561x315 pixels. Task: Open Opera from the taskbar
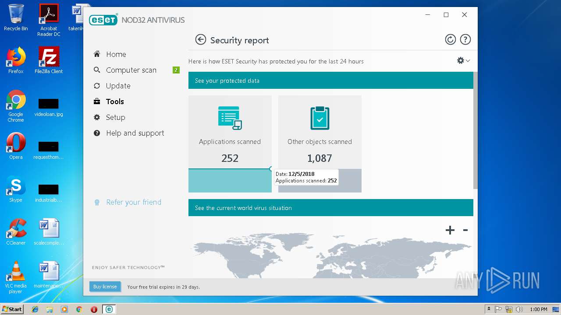pos(94,309)
